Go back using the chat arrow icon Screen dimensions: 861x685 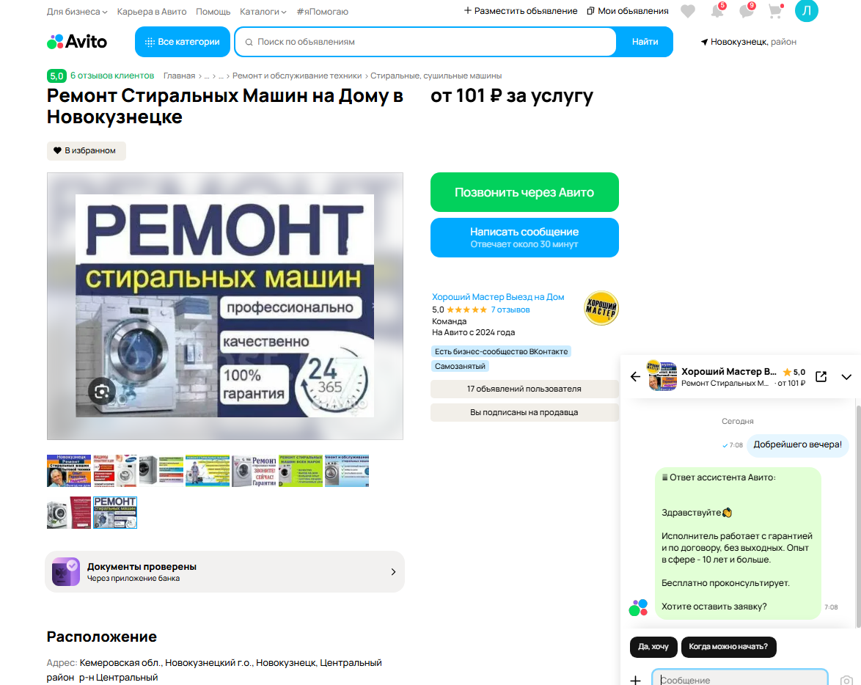click(635, 376)
